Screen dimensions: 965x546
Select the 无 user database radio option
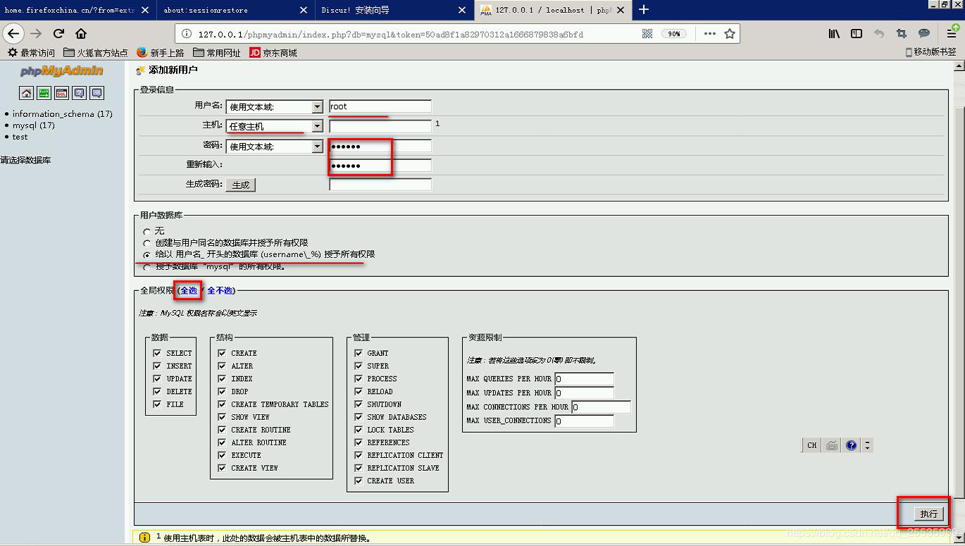(147, 231)
